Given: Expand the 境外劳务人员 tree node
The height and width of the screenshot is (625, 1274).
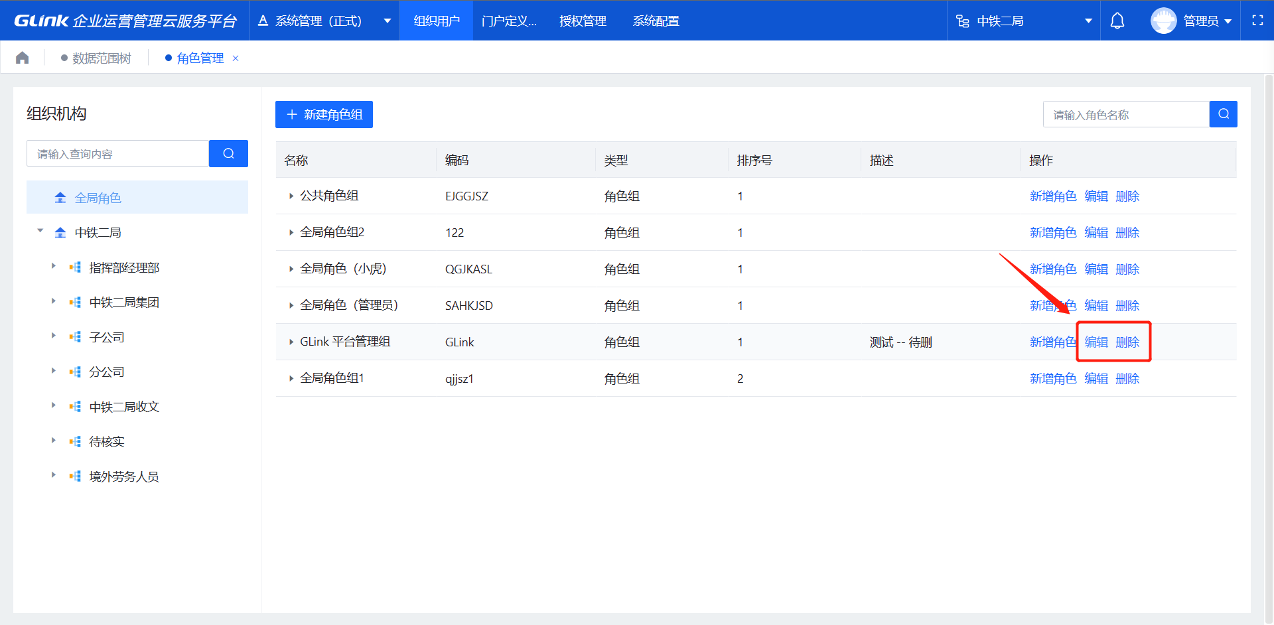Looking at the screenshot, I should [54, 475].
